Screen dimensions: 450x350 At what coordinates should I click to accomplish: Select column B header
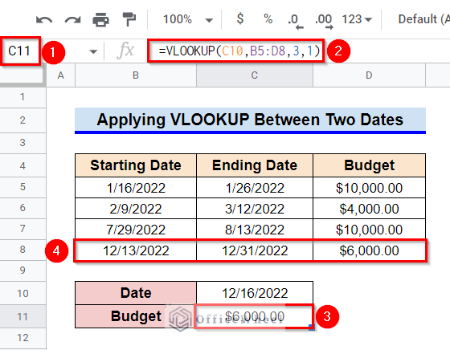click(136, 75)
